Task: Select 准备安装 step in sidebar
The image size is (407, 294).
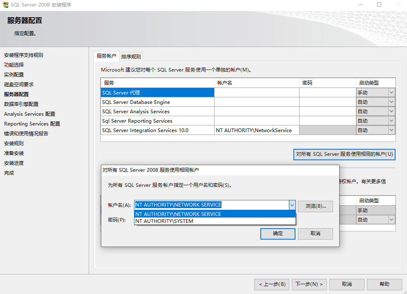Action: pos(14,153)
